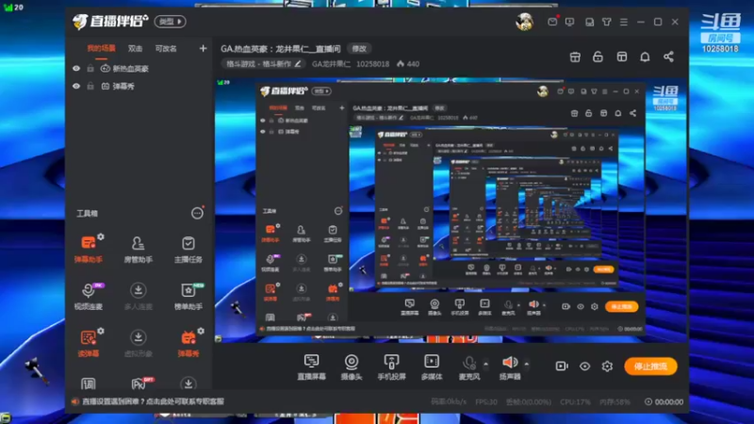
Task: Select the 弹幕秀 source row
Action: [x=139, y=86]
